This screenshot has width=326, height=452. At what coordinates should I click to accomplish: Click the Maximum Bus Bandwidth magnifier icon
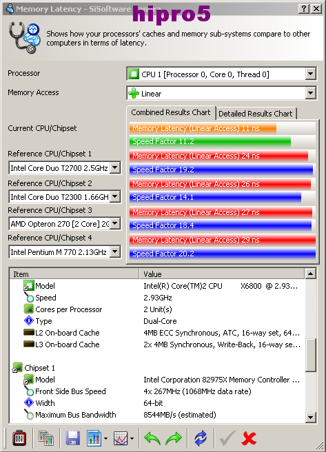[x=28, y=414]
